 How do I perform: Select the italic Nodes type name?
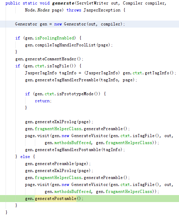click(x=43, y=10)
